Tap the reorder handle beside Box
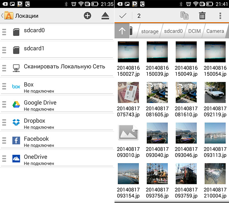 click(x=4, y=86)
